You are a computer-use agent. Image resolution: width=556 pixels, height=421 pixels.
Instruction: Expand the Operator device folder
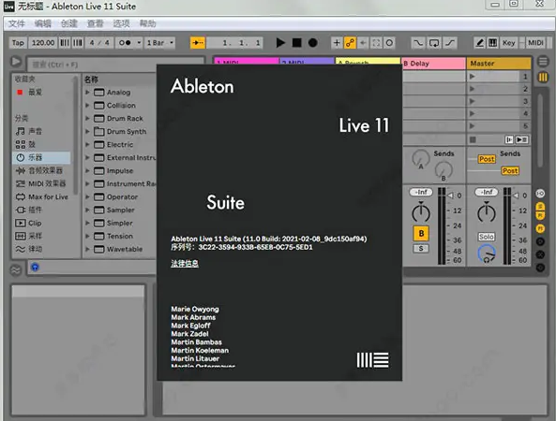tap(87, 197)
